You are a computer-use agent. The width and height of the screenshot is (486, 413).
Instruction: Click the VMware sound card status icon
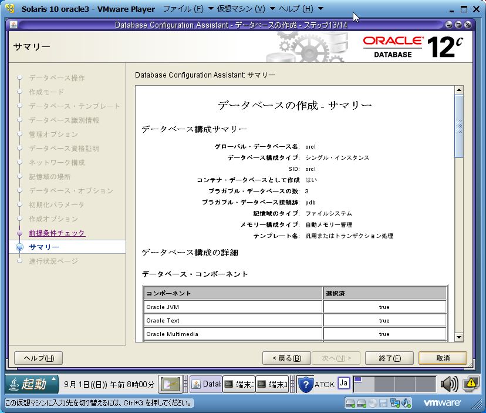406,403
